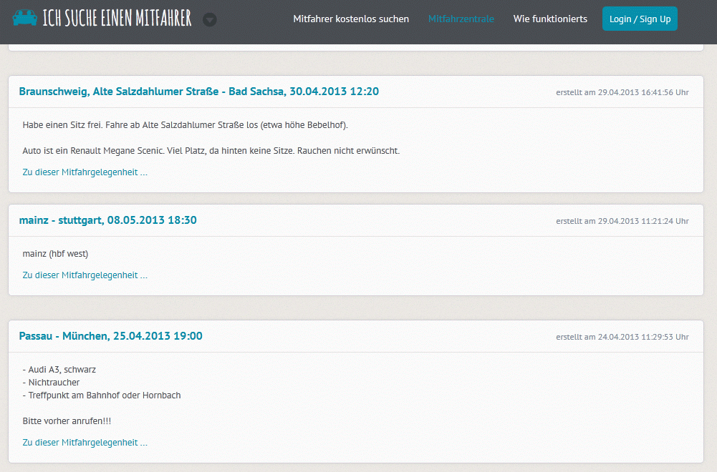Image resolution: width=717 pixels, height=472 pixels.
Task: Click the 'mainz (hbf west)' description text
Action: (x=55, y=254)
